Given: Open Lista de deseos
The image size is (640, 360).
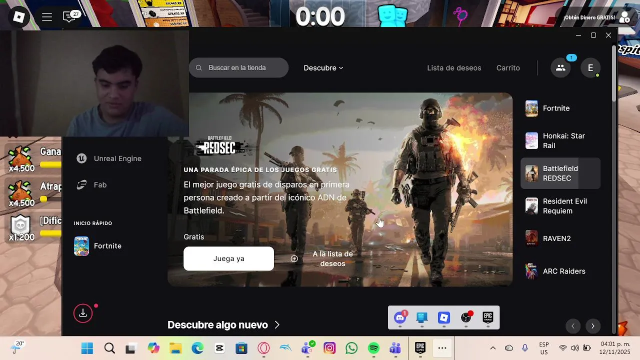Looking at the screenshot, I should (454, 68).
